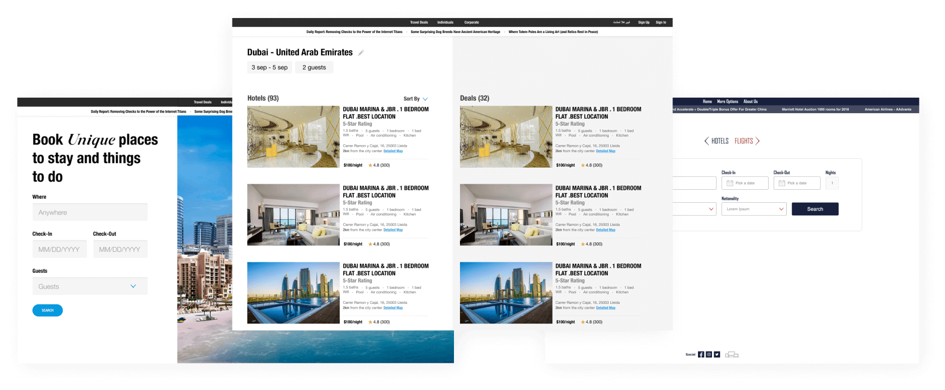Click the pencil edit icon beside Dubai title
The image size is (945, 390).
tap(361, 53)
